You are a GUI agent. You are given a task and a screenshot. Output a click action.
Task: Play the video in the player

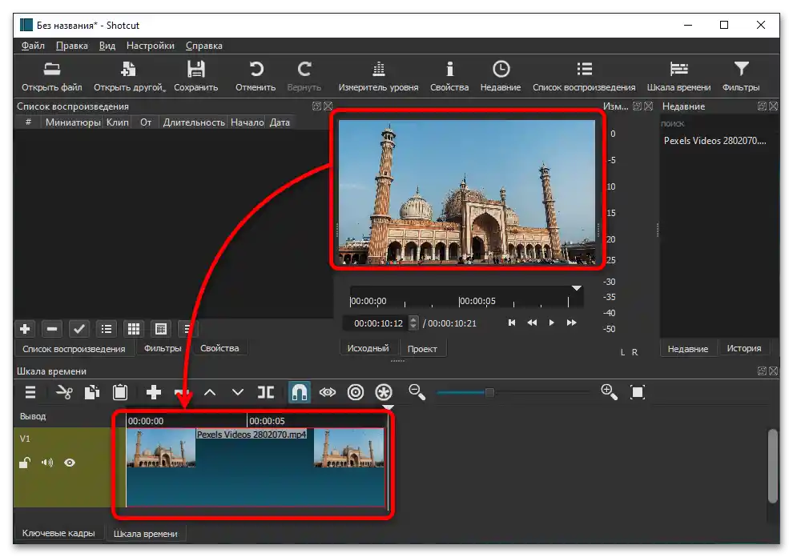(x=551, y=323)
